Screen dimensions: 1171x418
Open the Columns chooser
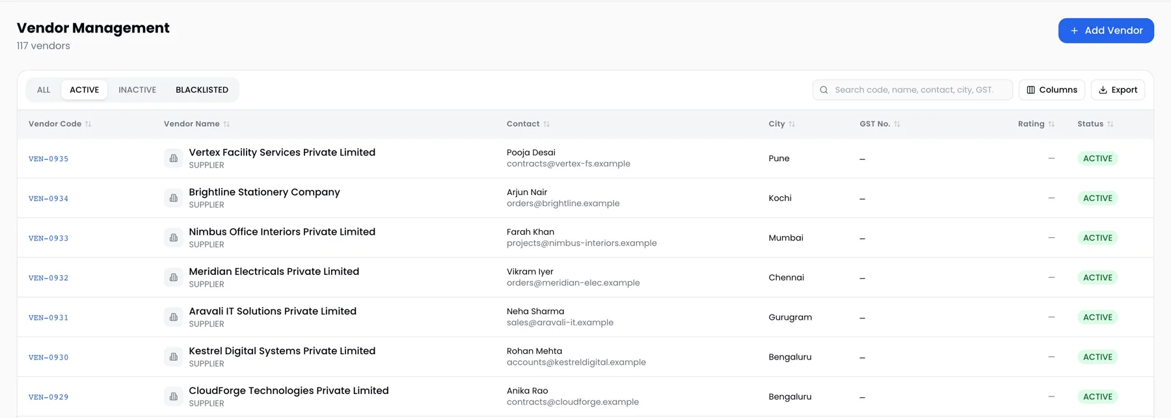point(1052,90)
